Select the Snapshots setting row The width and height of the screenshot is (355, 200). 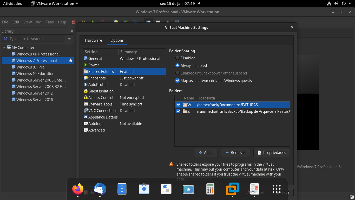[124, 78]
